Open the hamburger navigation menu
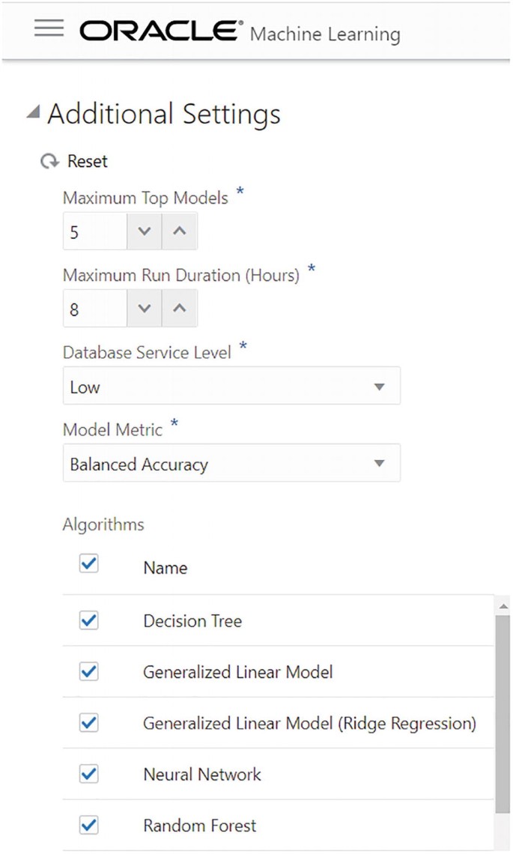The height and width of the screenshot is (854, 513). click(x=49, y=28)
